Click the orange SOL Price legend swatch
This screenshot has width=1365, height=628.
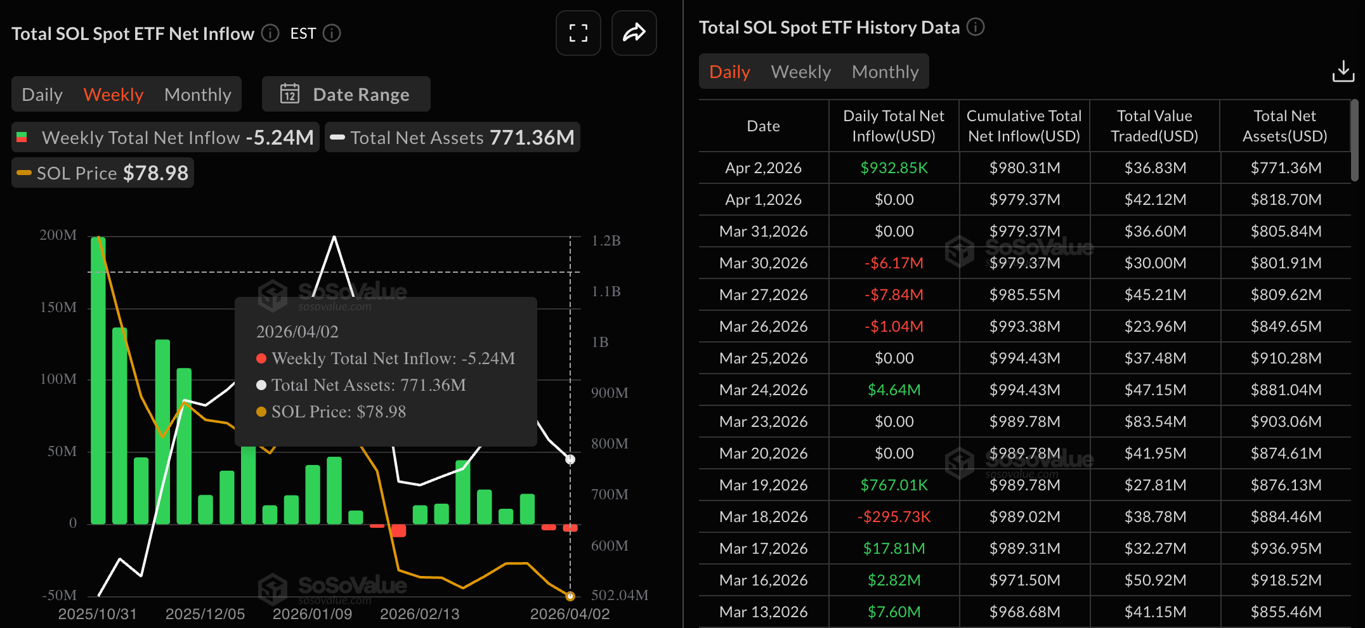[24, 173]
